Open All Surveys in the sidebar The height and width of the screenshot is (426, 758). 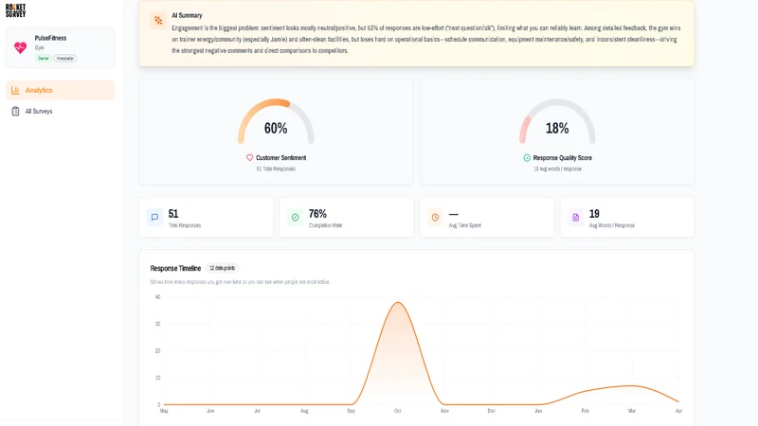pyautogui.click(x=60, y=111)
